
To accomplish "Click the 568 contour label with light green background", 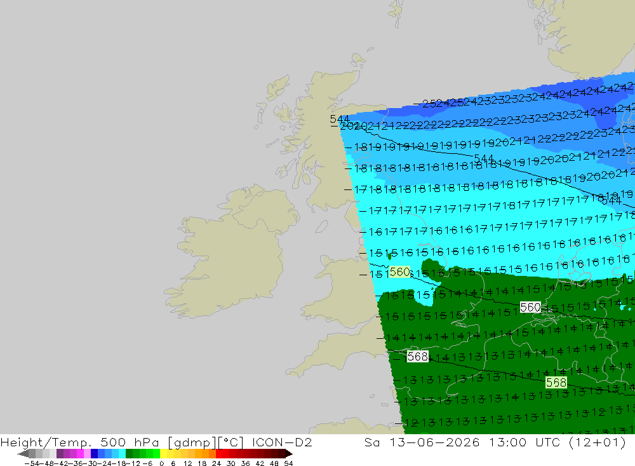I will tap(556, 383).
